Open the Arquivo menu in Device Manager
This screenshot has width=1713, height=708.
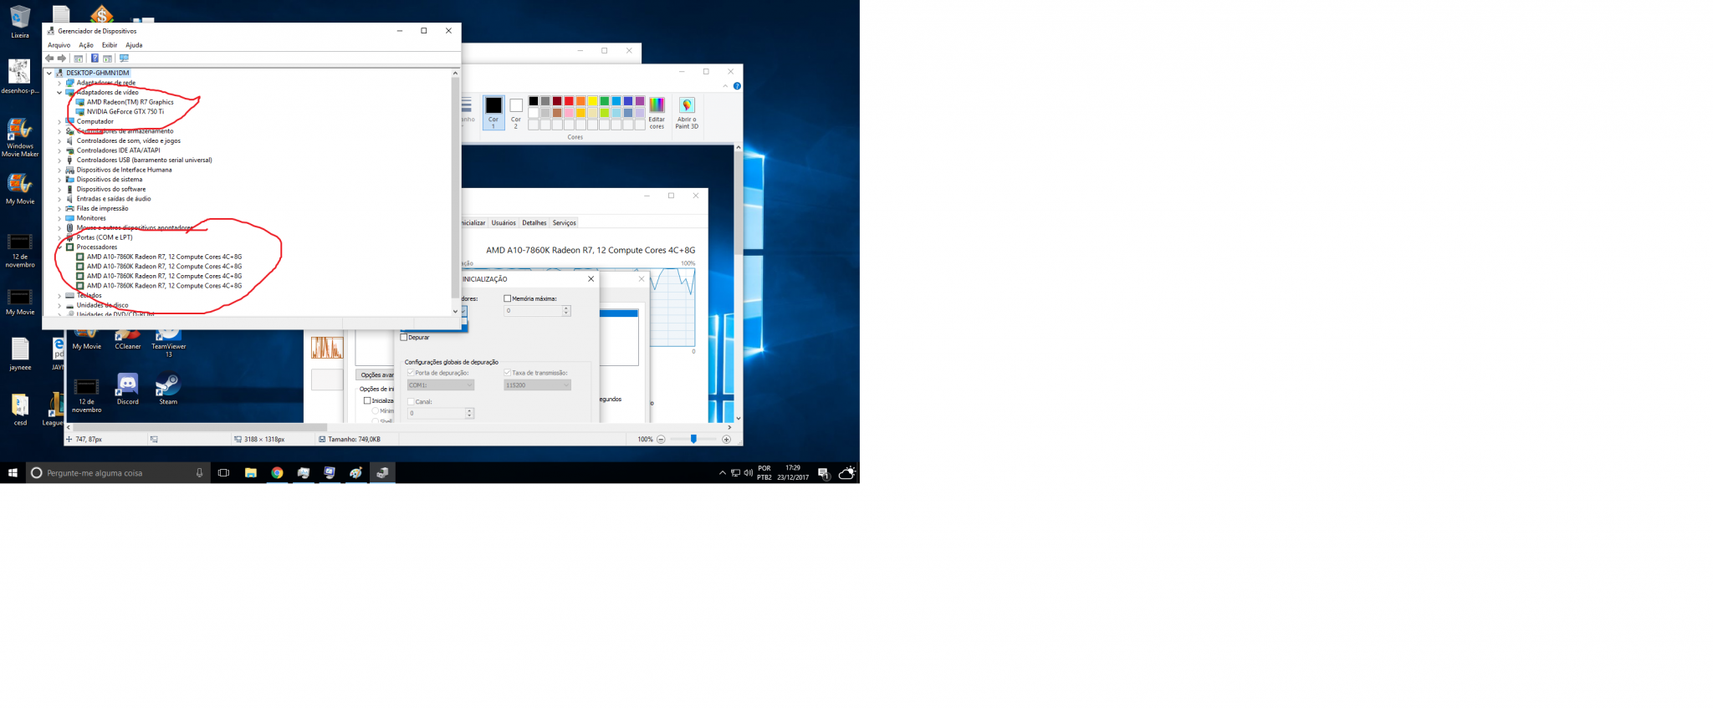tap(59, 45)
